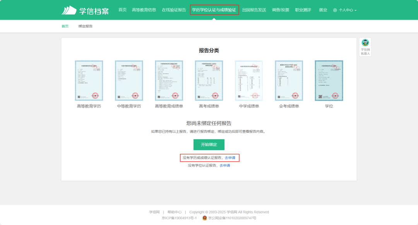Open 职业测评 menu item
418x225 pixels.
click(303, 10)
